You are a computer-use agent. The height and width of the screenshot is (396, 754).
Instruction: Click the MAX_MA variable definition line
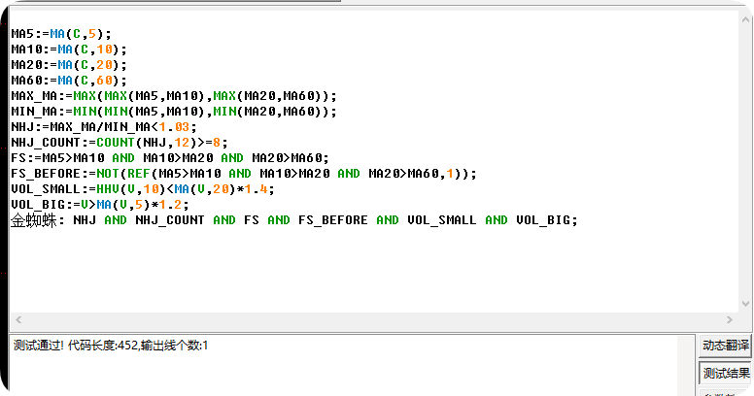click(174, 96)
